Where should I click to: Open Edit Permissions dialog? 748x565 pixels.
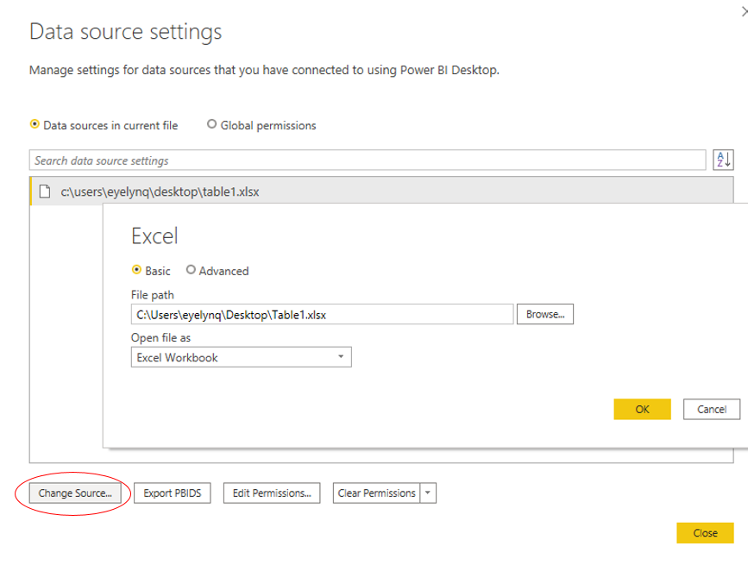coord(272,493)
